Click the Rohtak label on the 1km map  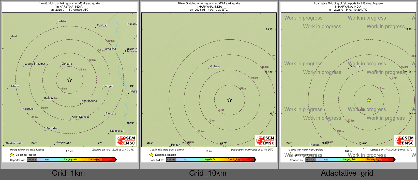click(49, 98)
